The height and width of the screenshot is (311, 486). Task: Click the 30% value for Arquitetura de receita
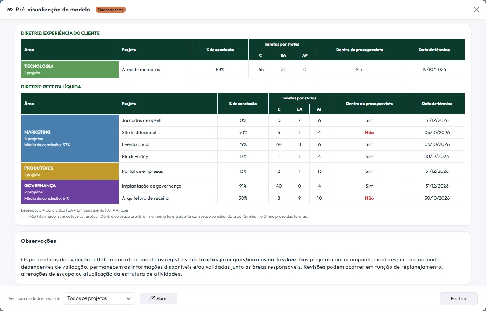click(243, 198)
